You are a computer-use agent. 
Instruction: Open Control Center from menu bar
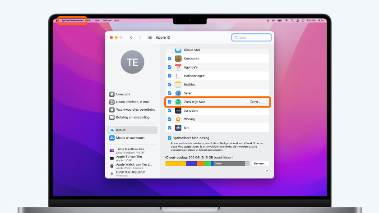pyautogui.click(x=298, y=21)
